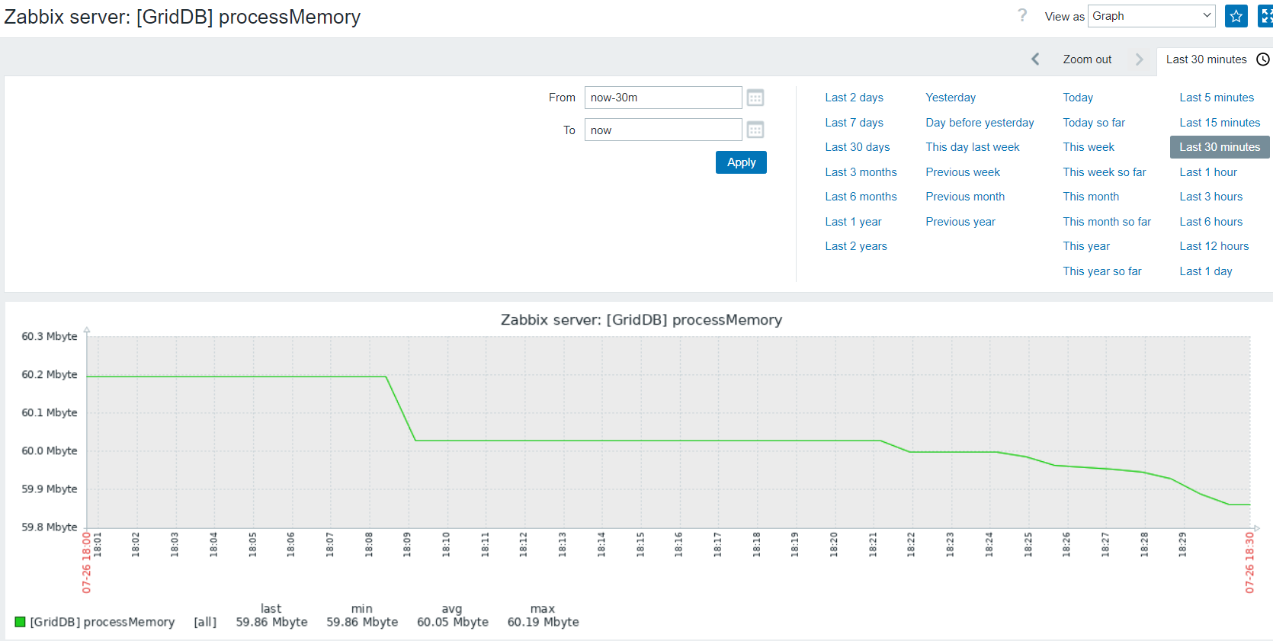The height and width of the screenshot is (641, 1273).
Task: Toggle the Last 30 minutes time selector tab
Action: [x=1206, y=59]
